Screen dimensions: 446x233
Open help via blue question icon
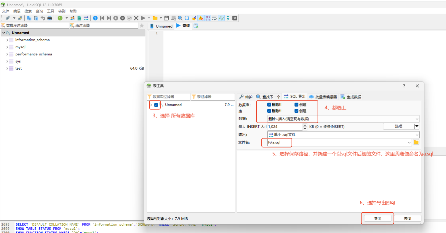[x=95, y=18]
